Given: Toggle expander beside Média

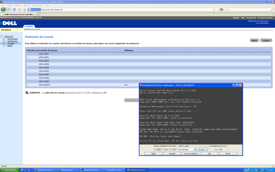Looking at the screenshot, I should click(x=4, y=46).
